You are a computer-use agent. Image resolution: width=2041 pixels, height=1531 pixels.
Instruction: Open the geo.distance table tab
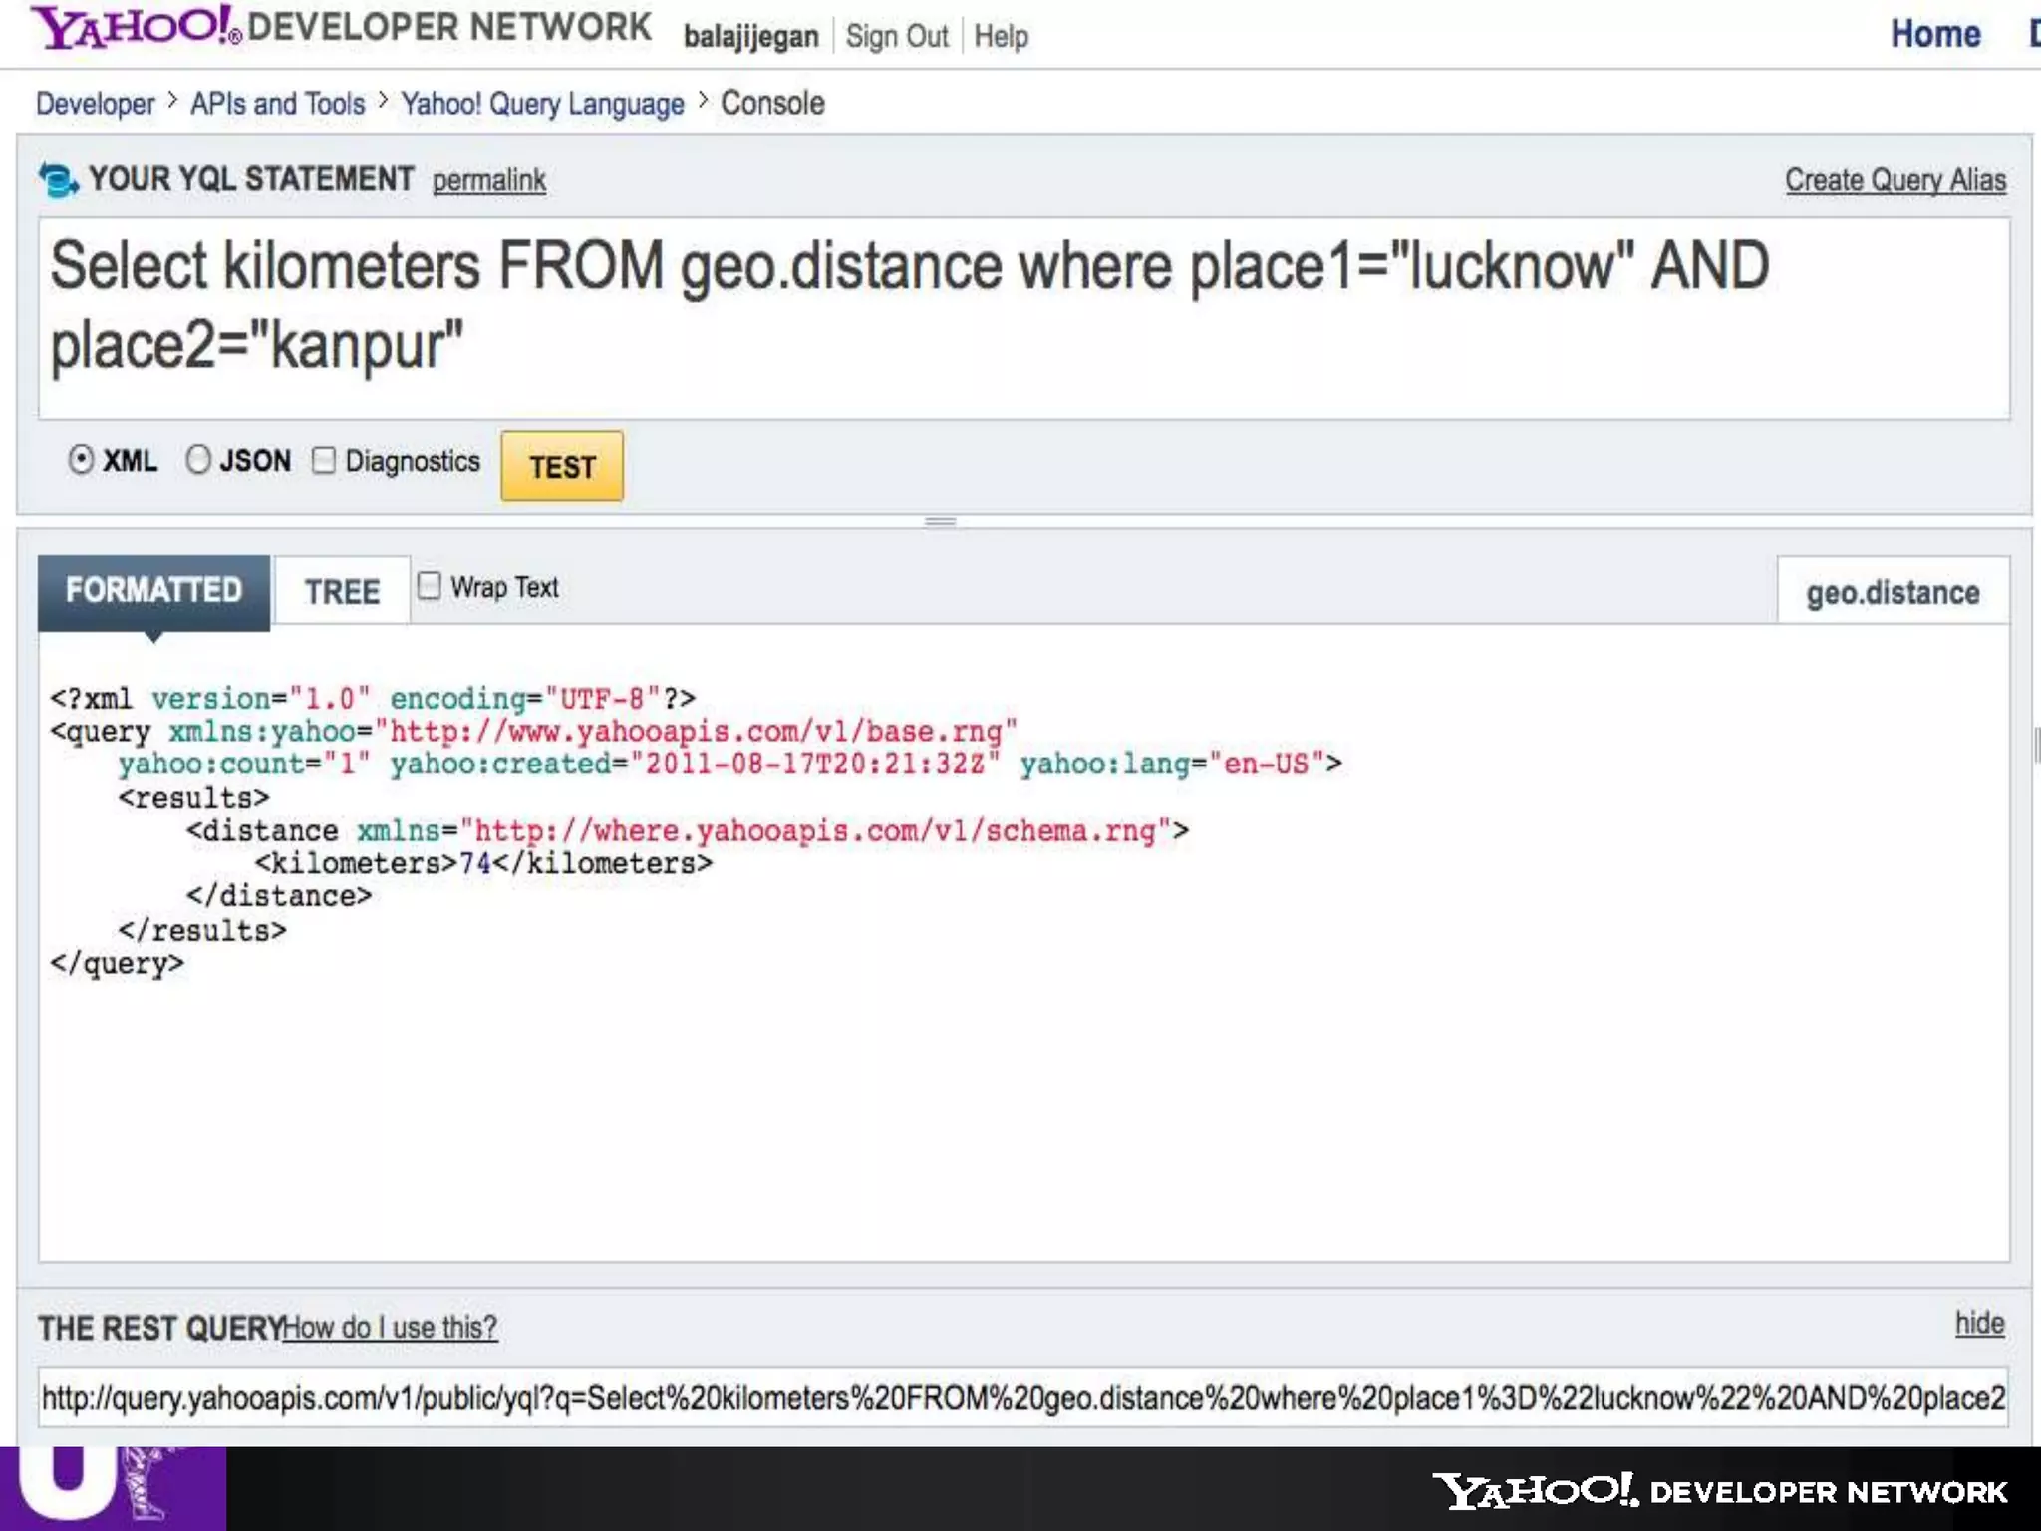pyautogui.click(x=1892, y=593)
